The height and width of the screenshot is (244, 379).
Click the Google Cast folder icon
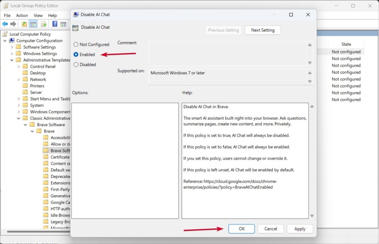(46, 202)
